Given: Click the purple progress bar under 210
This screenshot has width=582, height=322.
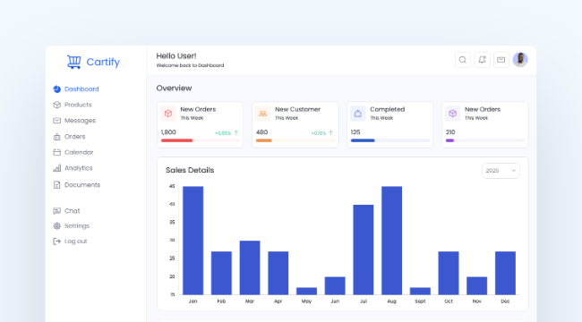Looking at the screenshot, I should [449, 140].
